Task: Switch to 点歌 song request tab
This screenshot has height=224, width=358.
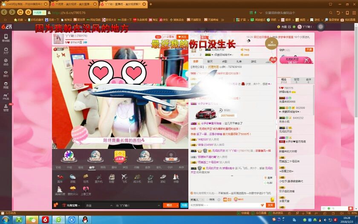Action: point(225,61)
